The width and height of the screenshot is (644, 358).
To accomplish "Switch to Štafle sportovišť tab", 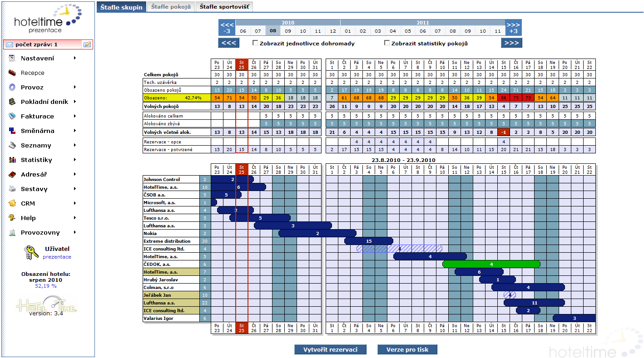I will tap(224, 7).
